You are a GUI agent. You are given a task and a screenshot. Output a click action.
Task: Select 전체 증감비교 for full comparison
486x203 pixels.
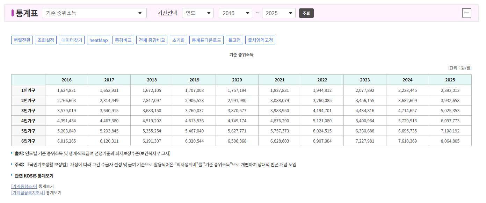pyautogui.click(x=152, y=40)
